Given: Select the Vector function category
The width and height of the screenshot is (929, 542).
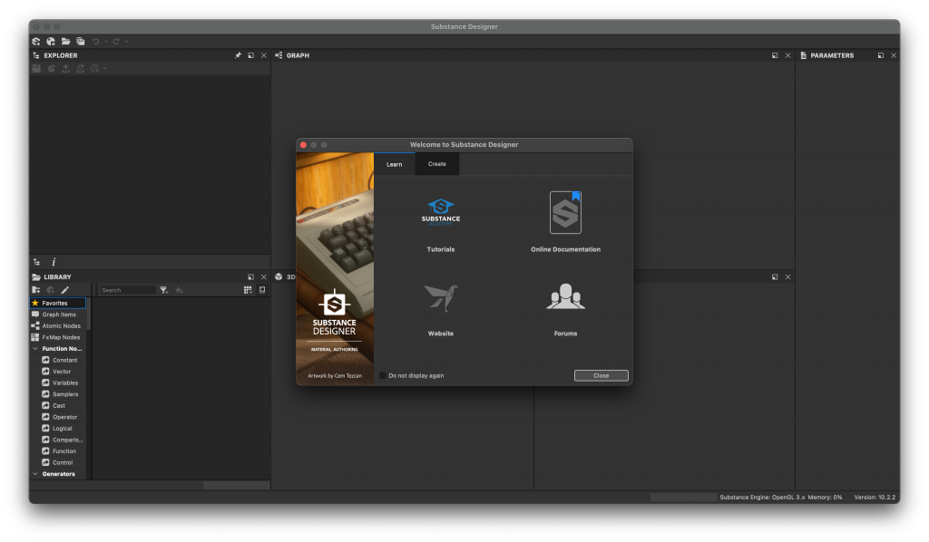Looking at the screenshot, I should coord(63,372).
